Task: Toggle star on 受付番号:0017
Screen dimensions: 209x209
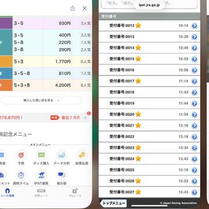Action: click(138, 81)
